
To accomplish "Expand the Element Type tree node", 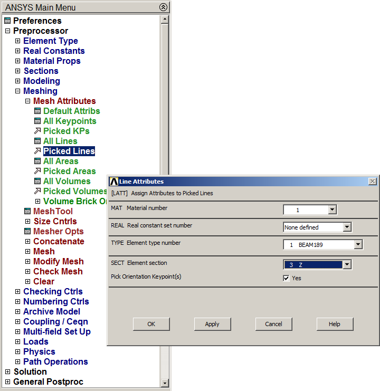I will (17, 41).
